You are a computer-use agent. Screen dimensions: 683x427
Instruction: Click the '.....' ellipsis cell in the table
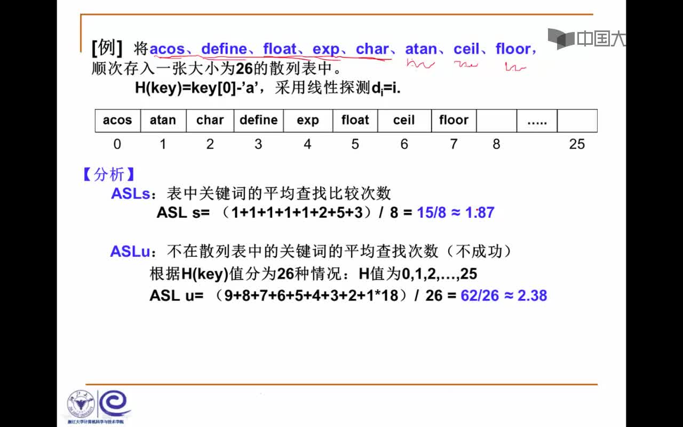pos(537,120)
